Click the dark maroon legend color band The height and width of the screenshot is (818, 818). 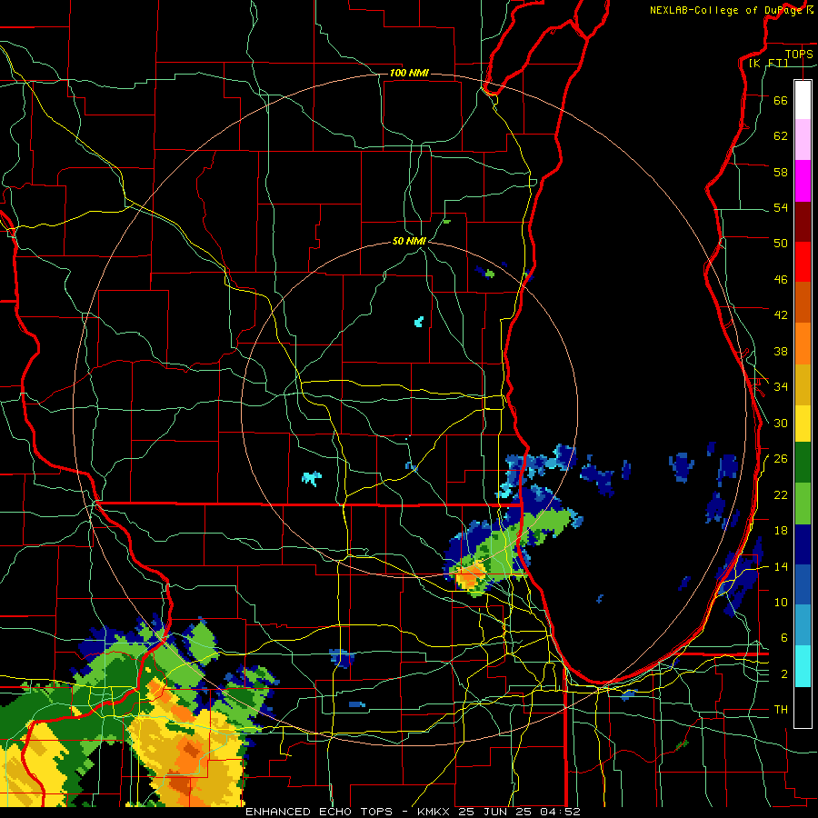803,223
